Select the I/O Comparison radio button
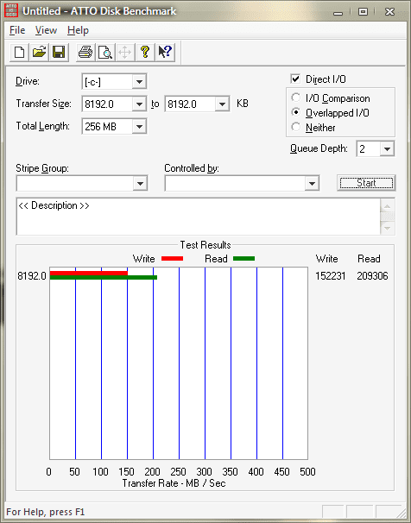Viewport: 411px width, 523px height. coord(295,98)
